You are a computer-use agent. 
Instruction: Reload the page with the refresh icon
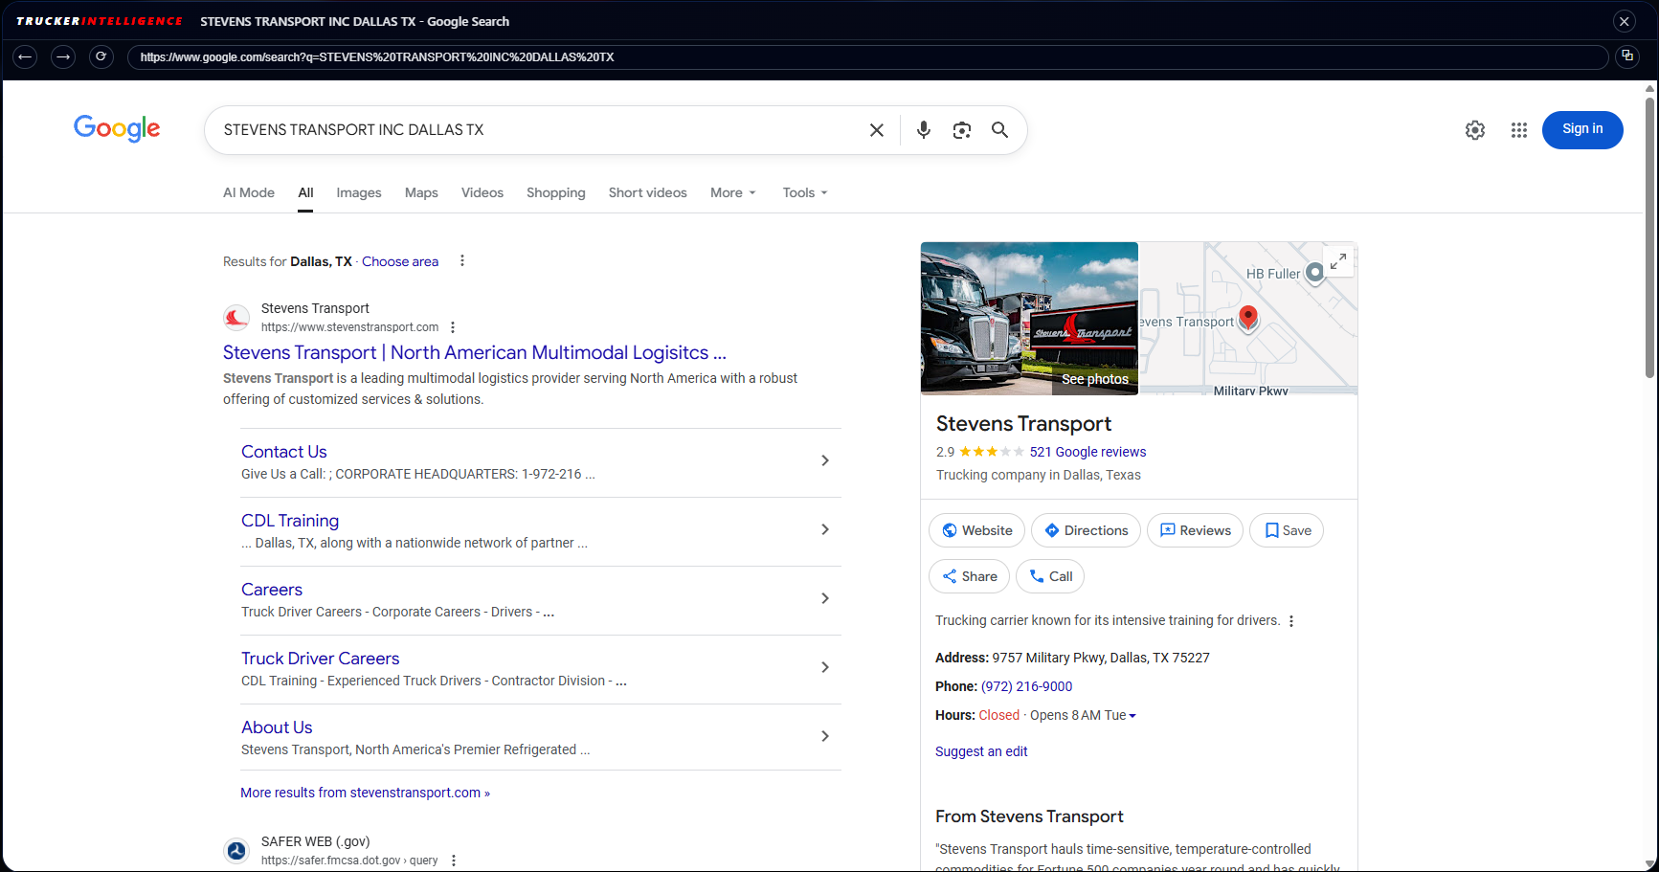[101, 56]
